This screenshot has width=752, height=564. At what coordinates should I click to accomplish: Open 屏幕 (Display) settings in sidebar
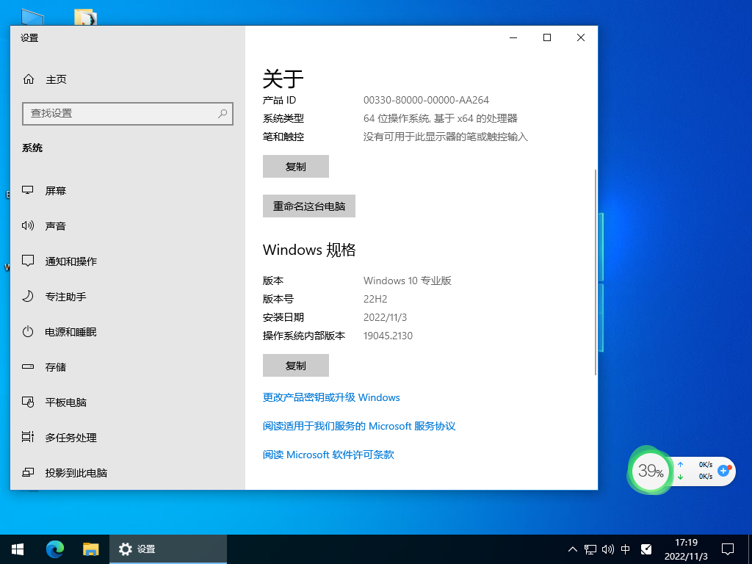57,190
